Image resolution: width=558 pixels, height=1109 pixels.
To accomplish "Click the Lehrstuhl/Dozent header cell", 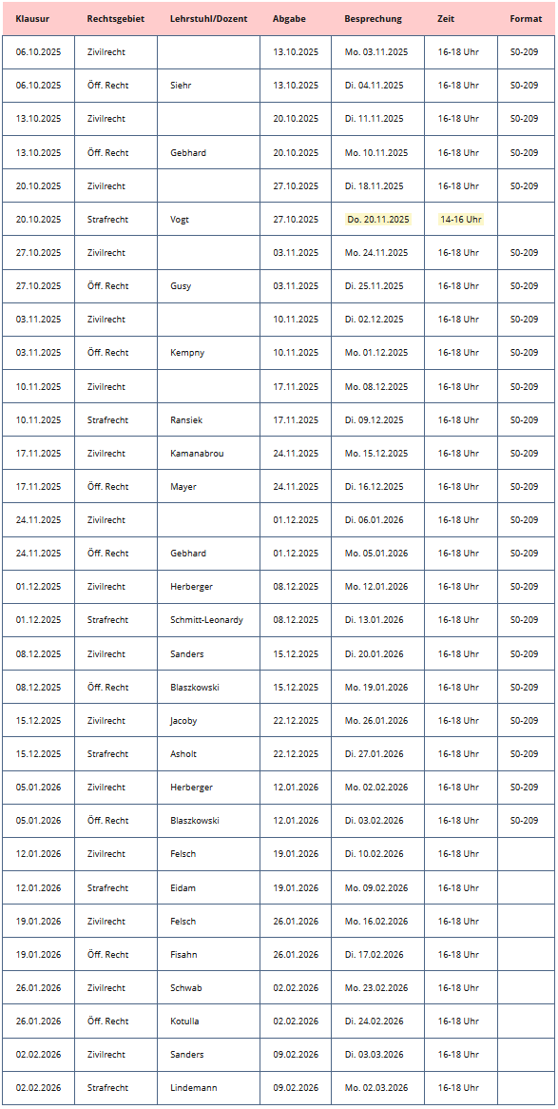I will click(x=208, y=19).
